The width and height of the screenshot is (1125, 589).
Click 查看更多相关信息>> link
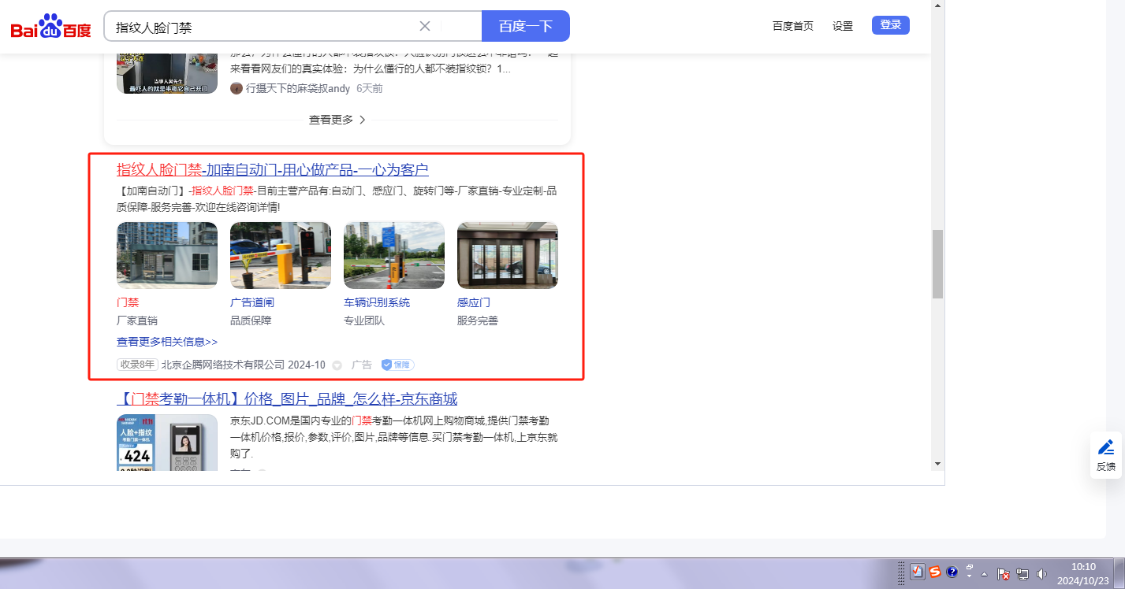click(167, 342)
